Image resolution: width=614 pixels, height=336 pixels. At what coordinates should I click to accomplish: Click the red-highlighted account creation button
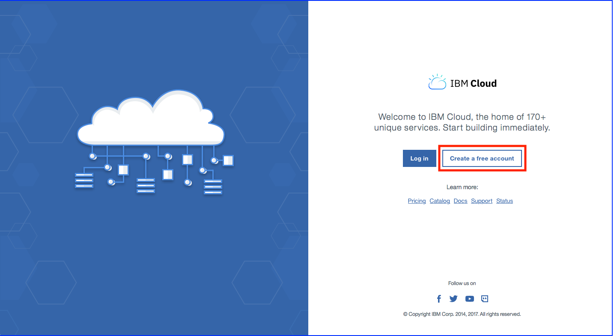coord(482,158)
